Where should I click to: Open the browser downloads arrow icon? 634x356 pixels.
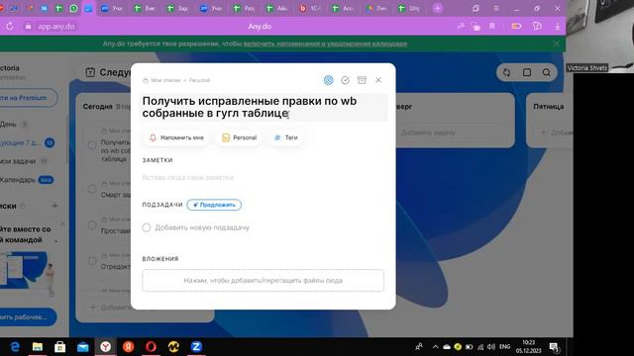[558, 27]
